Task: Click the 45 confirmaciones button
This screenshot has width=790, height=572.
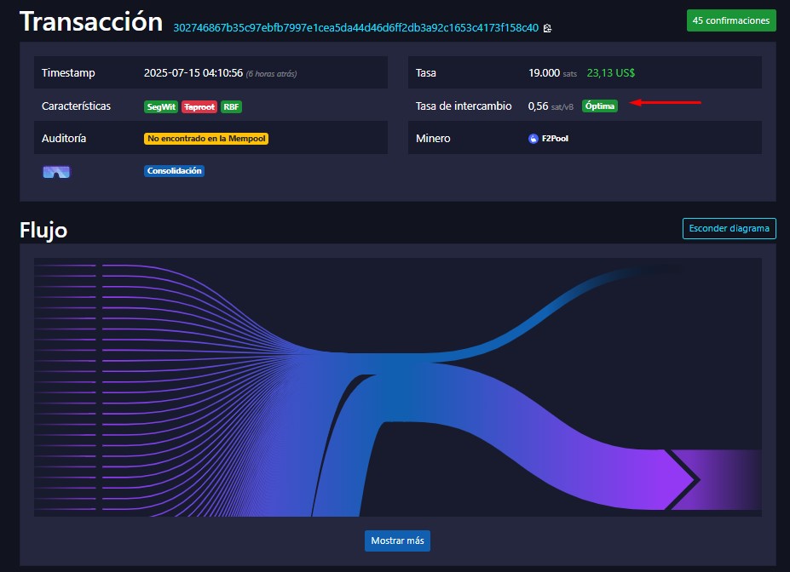Action: [x=731, y=20]
